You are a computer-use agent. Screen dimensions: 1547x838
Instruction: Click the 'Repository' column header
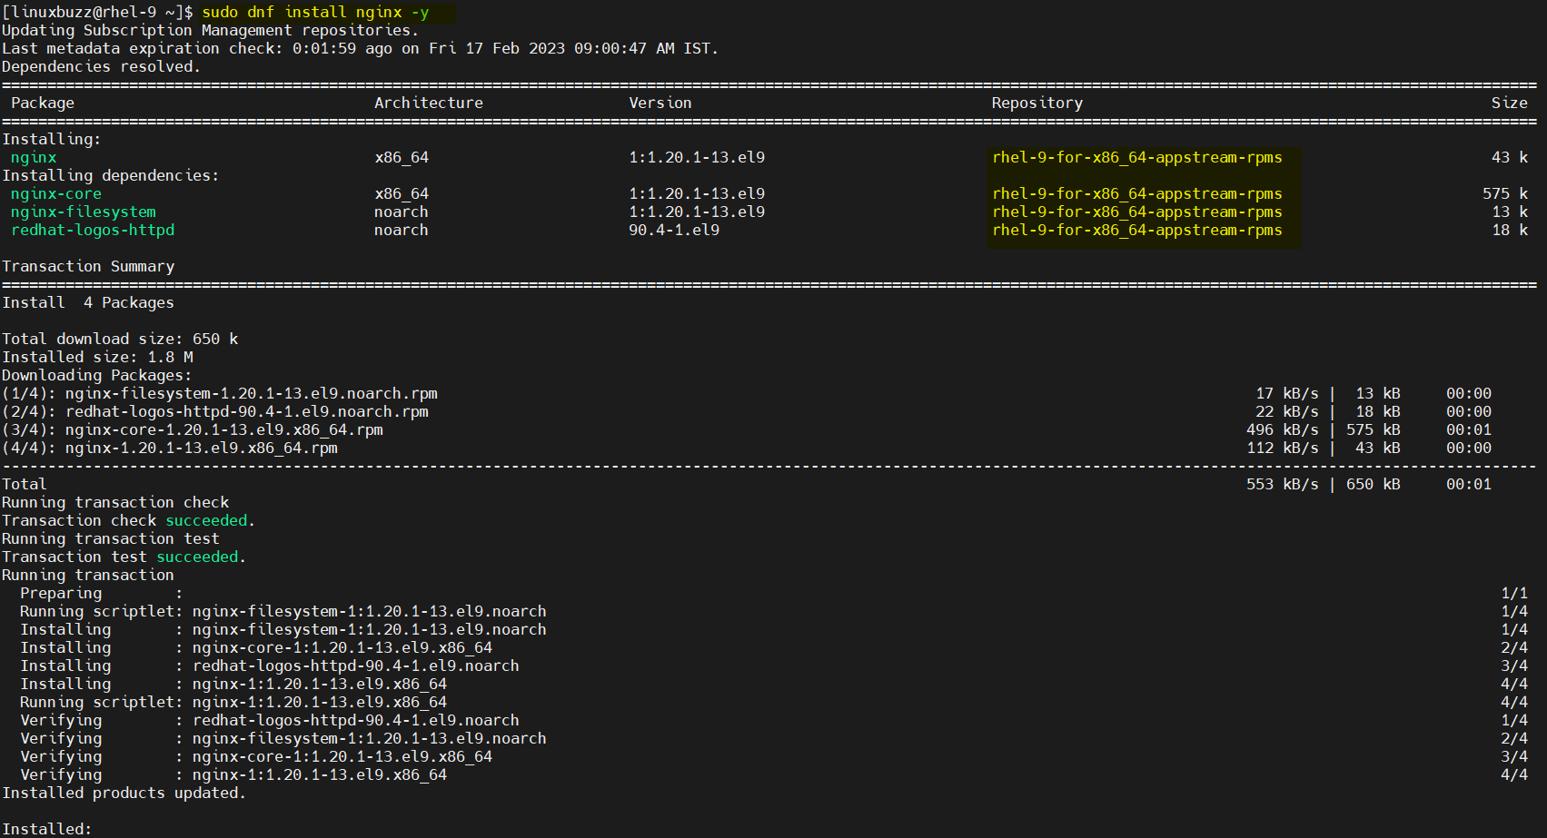point(1037,103)
